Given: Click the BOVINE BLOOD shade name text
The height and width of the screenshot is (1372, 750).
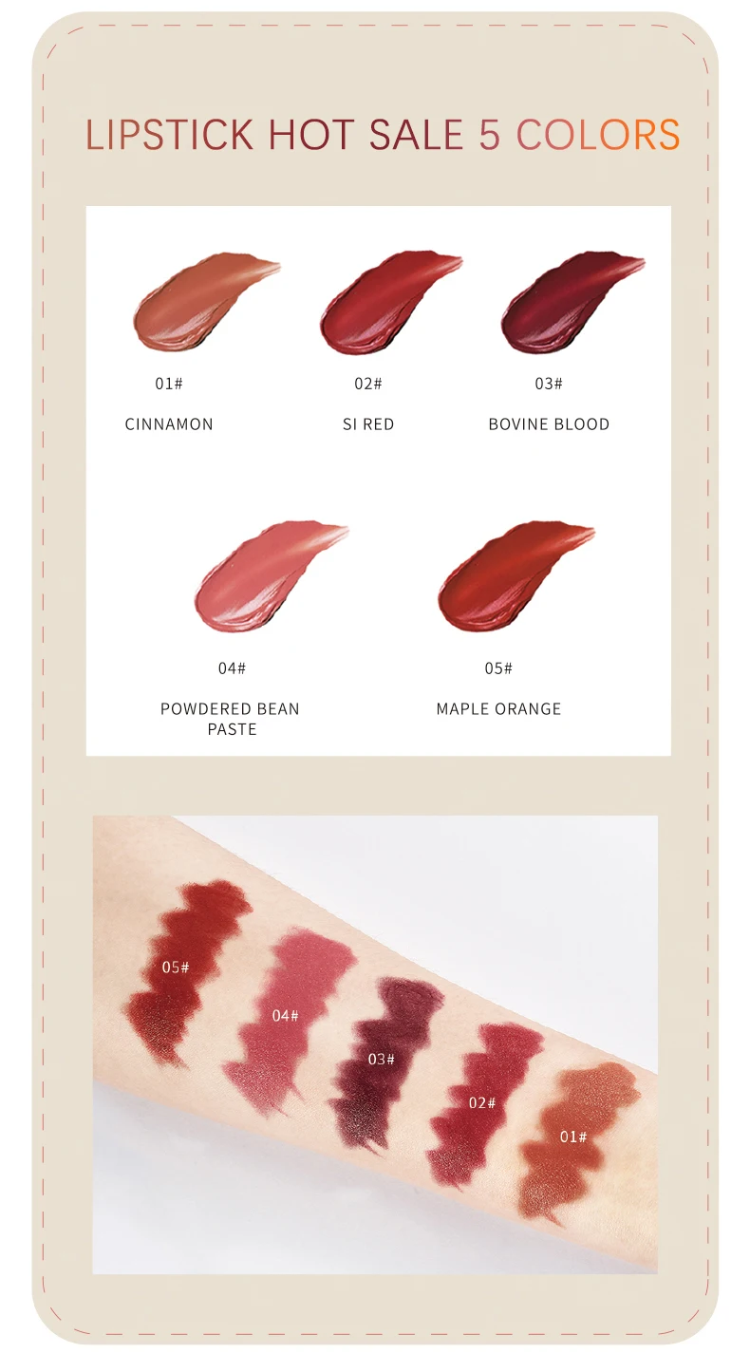Looking at the screenshot, I should point(549,424).
